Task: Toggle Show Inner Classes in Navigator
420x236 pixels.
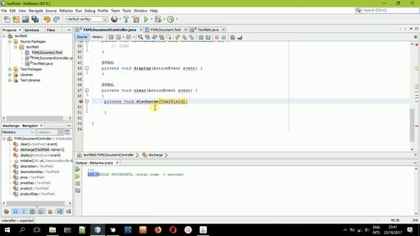Action: (x=41, y=212)
